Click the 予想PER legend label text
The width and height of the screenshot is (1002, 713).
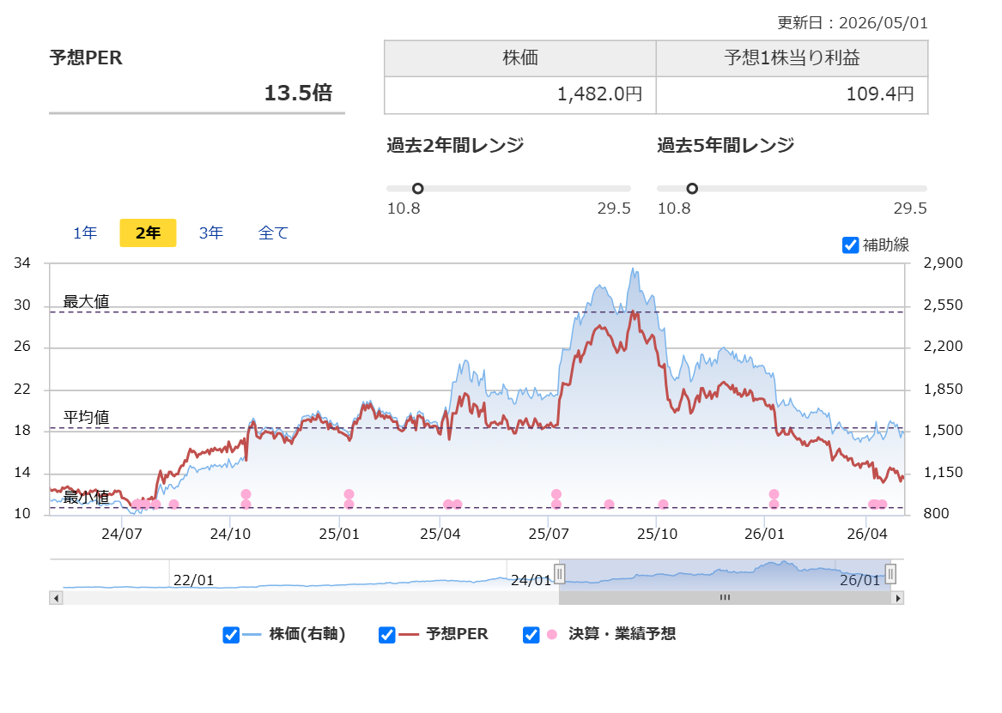tap(457, 634)
